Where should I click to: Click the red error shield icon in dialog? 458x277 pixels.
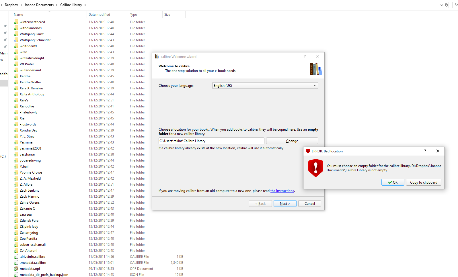click(x=316, y=168)
